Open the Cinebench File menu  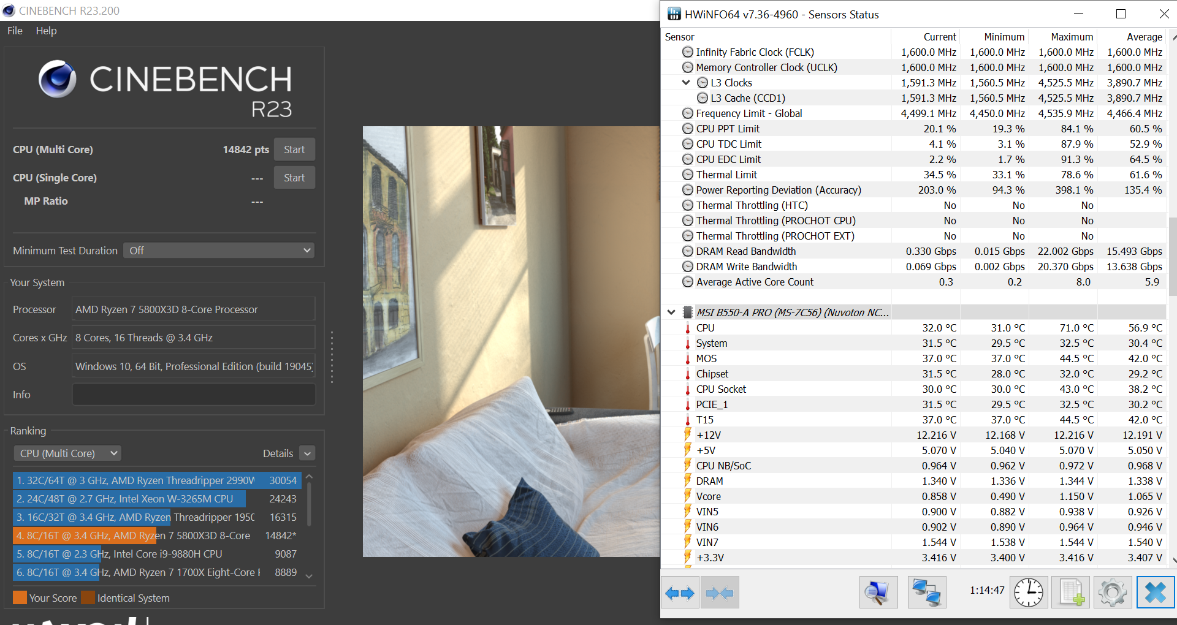pos(15,31)
